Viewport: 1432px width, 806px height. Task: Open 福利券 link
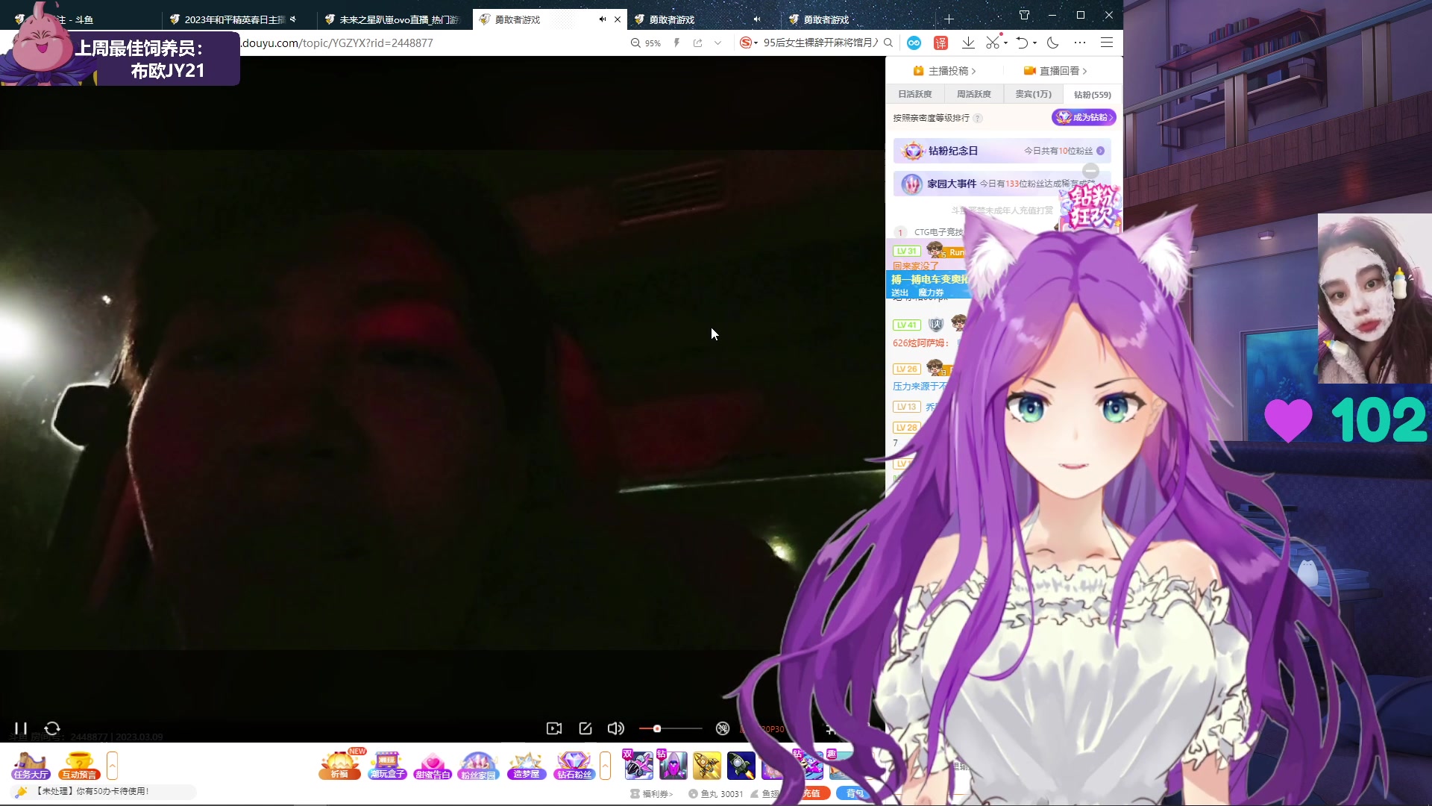pyautogui.click(x=652, y=794)
